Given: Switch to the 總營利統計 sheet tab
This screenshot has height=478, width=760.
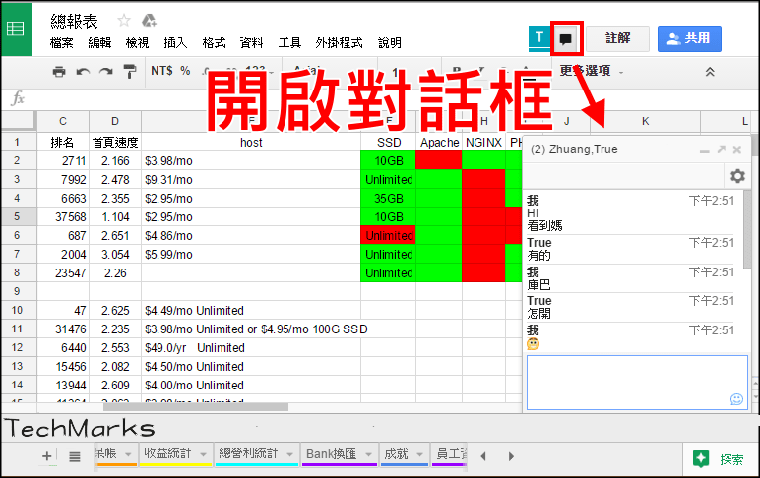Looking at the screenshot, I should [x=246, y=454].
